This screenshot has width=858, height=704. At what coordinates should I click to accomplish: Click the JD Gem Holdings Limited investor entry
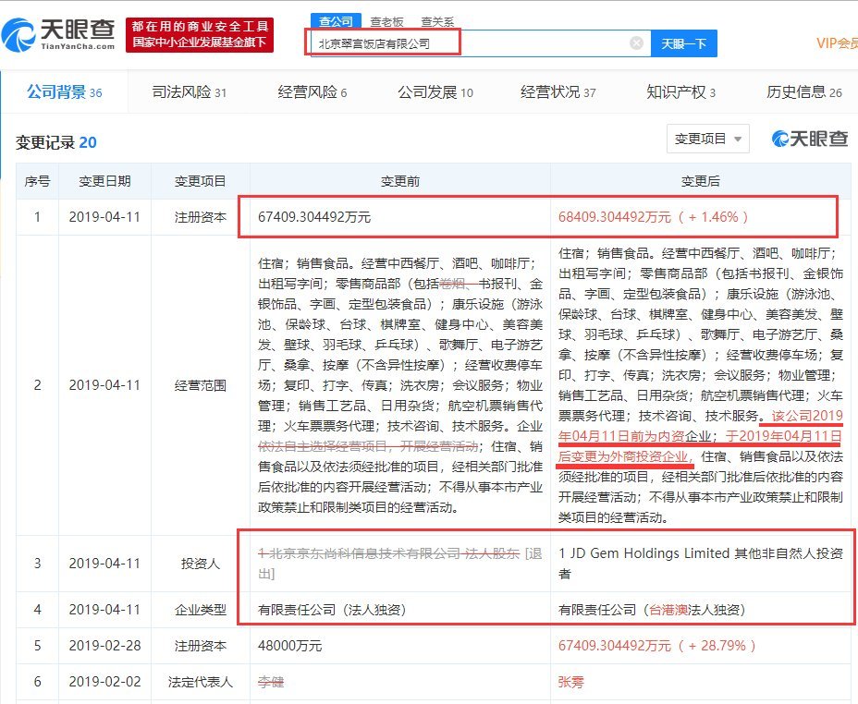click(x=701, y=563)
